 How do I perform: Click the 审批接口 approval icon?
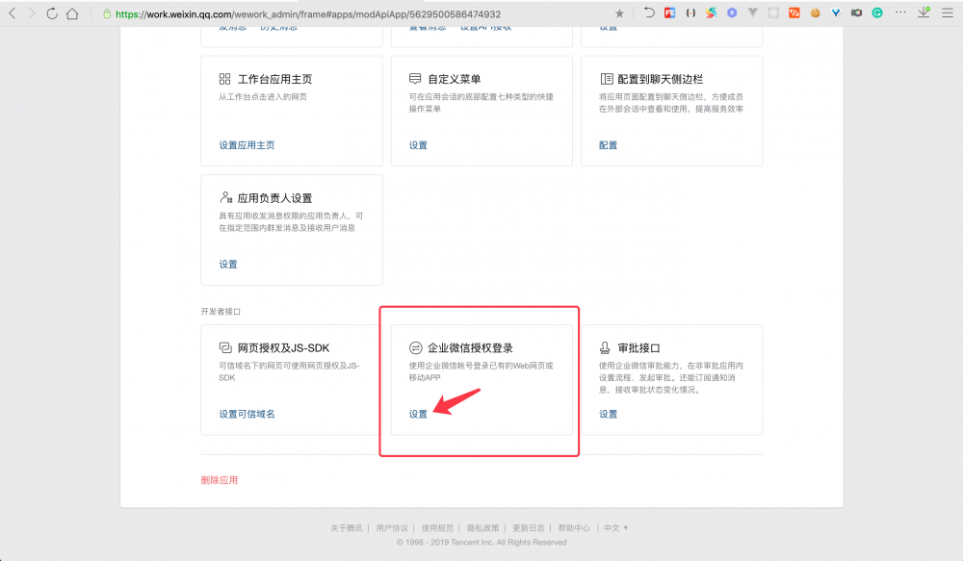604,347
